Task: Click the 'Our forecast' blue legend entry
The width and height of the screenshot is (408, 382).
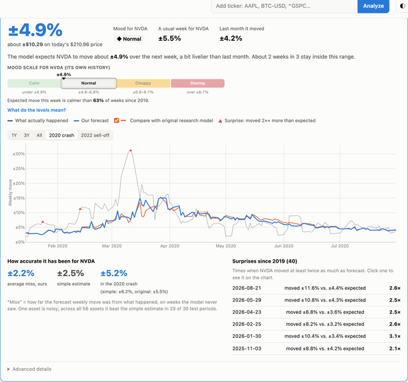Action: pos(91,121)
